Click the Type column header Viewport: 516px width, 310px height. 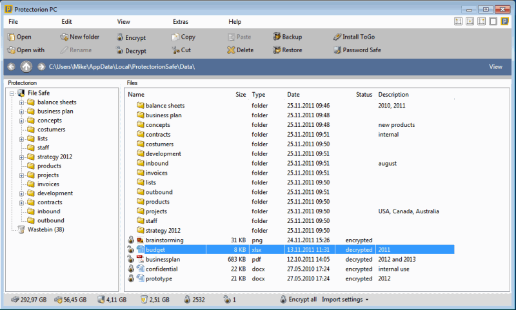pos(259,95)
